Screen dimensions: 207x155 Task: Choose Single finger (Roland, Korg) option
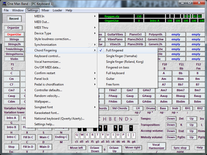(127, 62)
